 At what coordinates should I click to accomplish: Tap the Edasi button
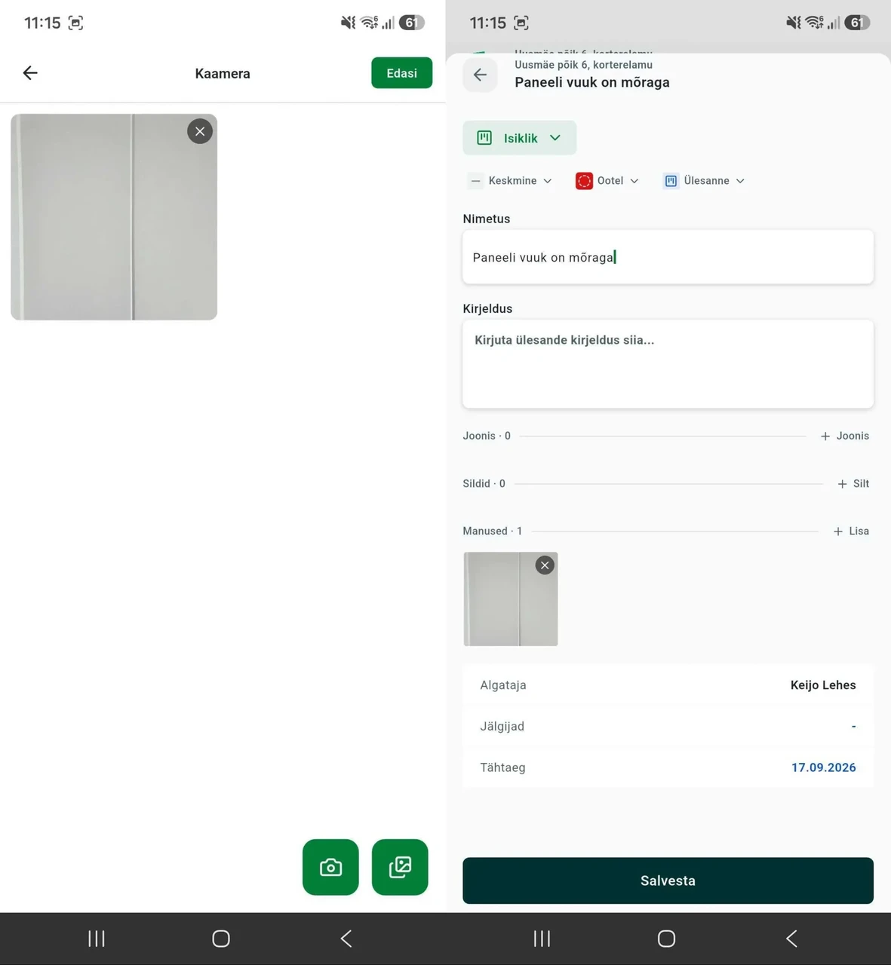(x=401, y=73)
